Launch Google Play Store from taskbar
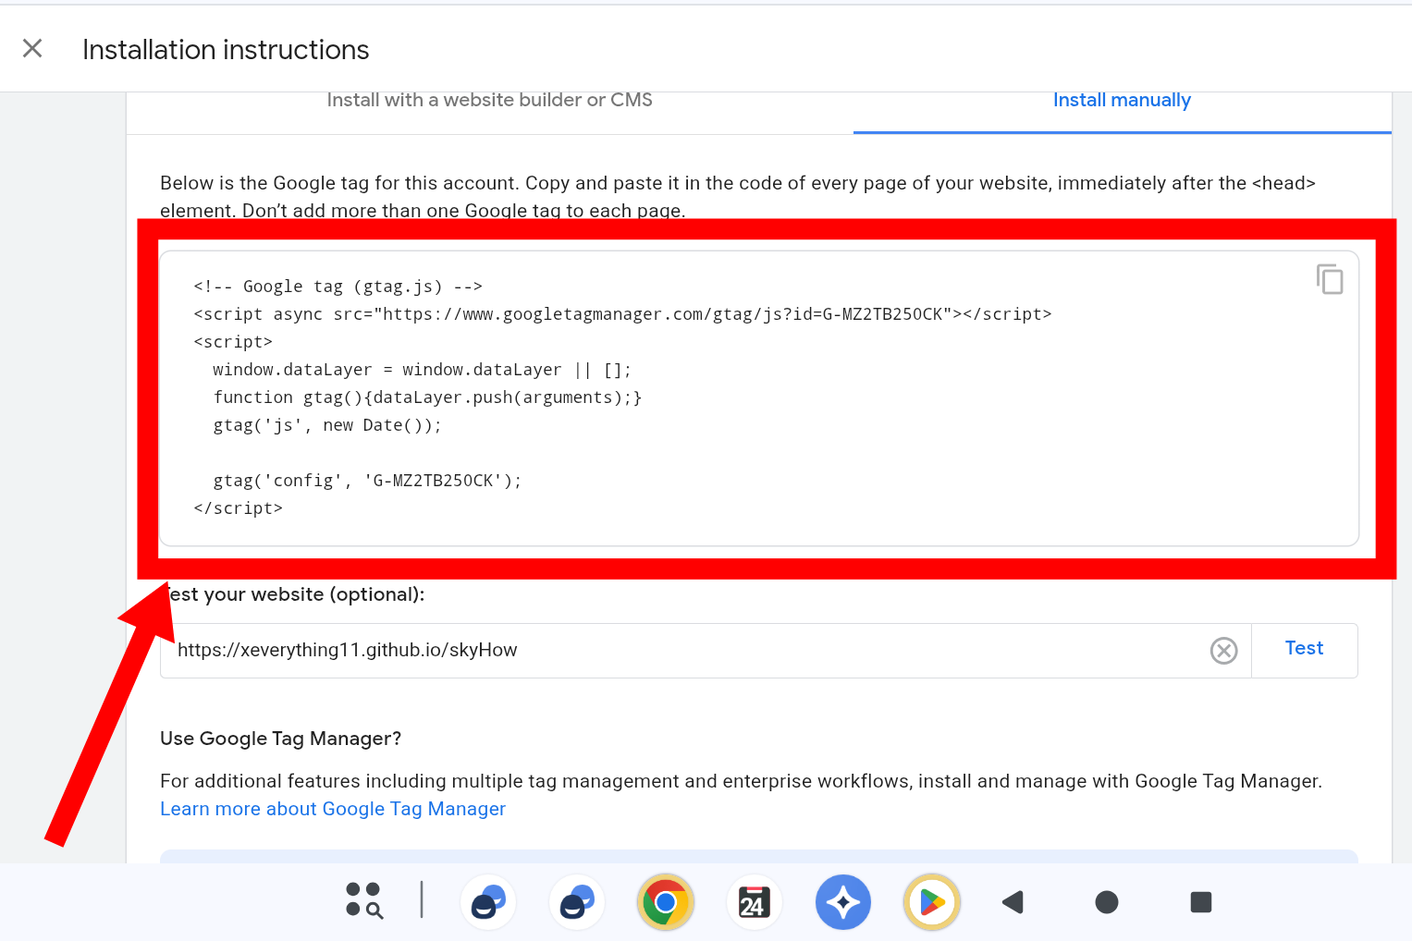The image size is (1412, 941). pos(931,902)
